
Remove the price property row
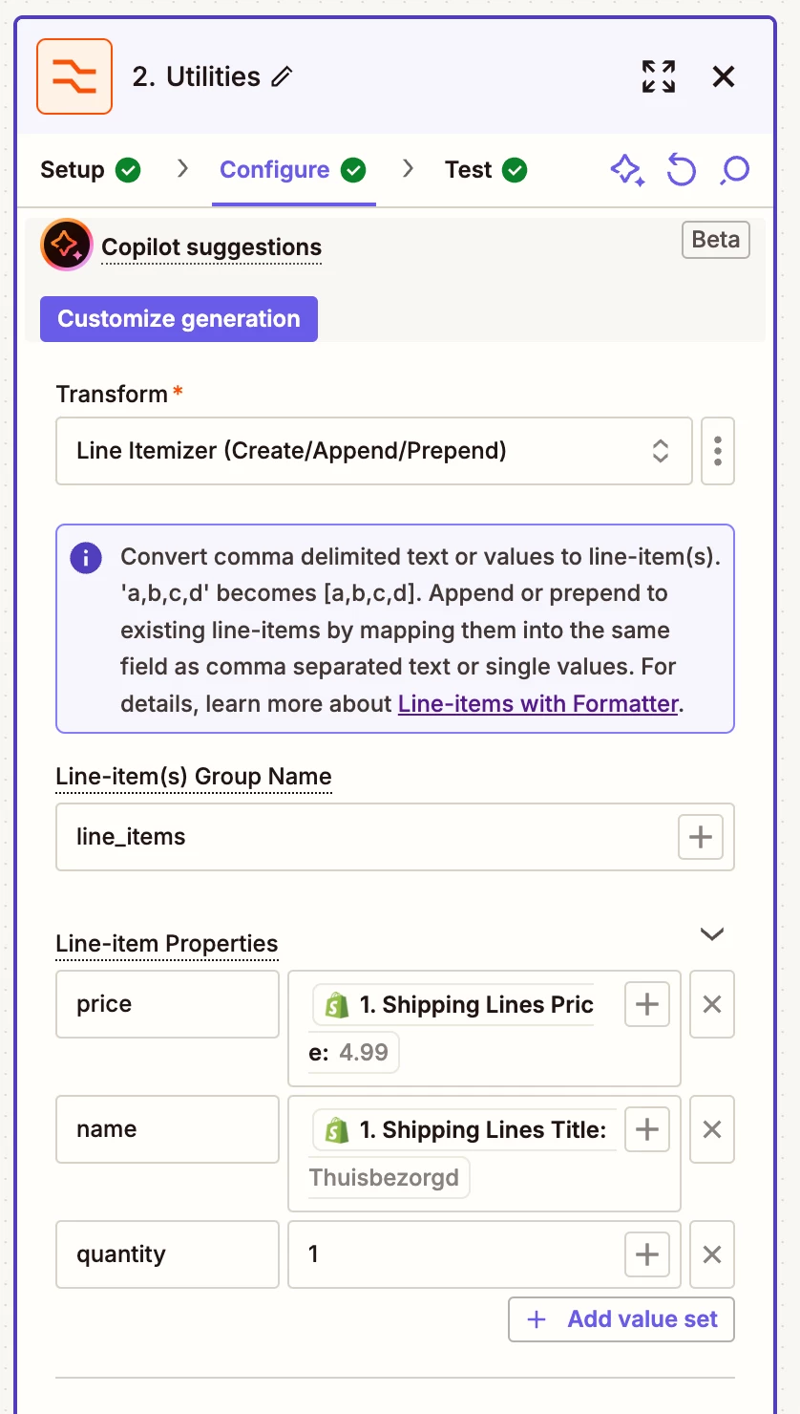pos(712,1004)
